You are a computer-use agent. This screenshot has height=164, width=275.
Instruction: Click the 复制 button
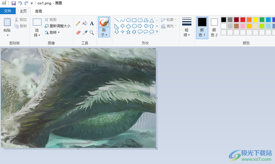point(21,26)
